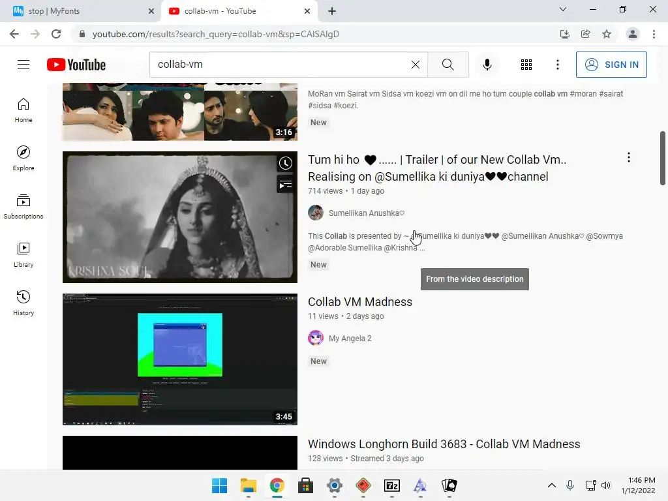The width and height of the screenshot is (668, 501).
Task: Share this page via address bar icon
Action: [x=586, y=34]
